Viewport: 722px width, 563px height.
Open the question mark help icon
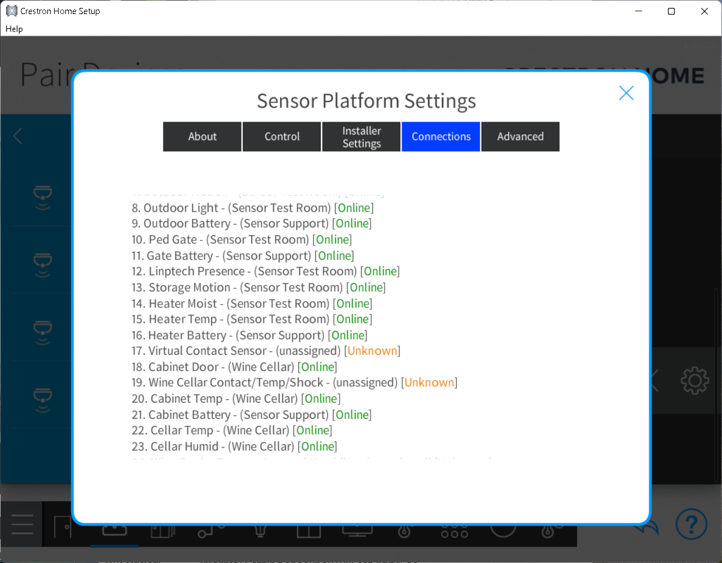pyautogui.click(x=691, y=524)
